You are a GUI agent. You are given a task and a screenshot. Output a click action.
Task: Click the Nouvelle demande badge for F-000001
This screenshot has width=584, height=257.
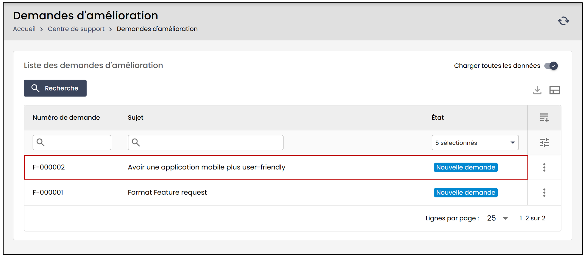[x=466, y=193]
